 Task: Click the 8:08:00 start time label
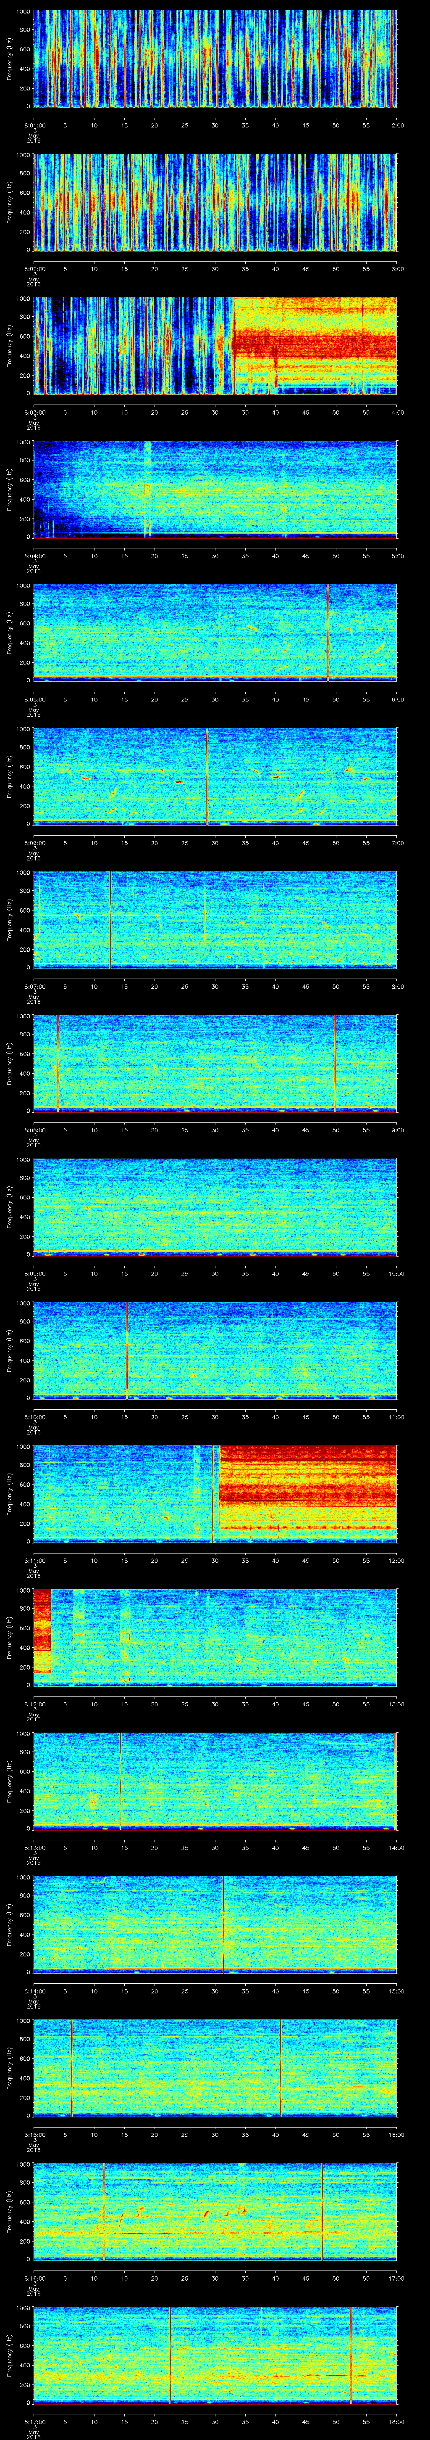[34, 1130]
